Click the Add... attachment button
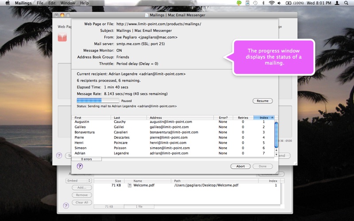 (82, 187)
